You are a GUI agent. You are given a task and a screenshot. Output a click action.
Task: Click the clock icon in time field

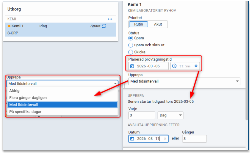coord(174,66)
